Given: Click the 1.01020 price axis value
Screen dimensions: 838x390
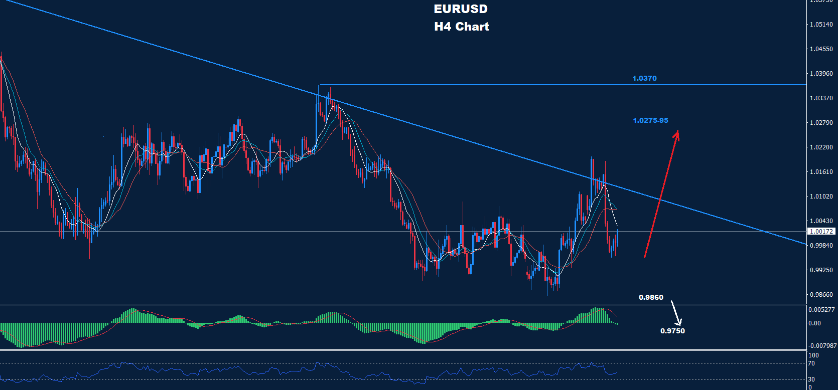Looking at the screenshot, I should click(821, 197).
